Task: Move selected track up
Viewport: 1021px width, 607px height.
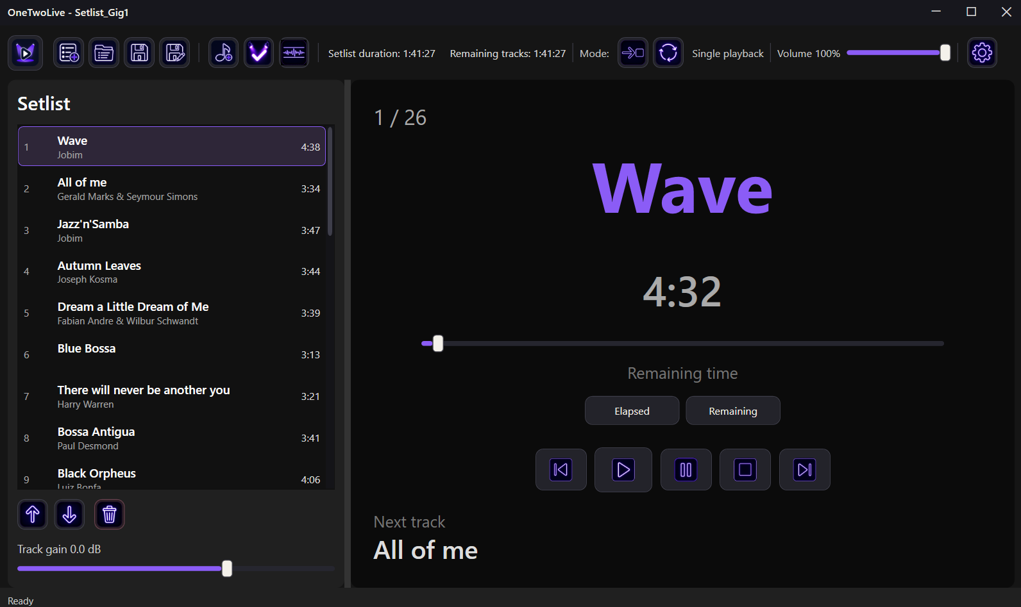Action: tap(33, 514)
